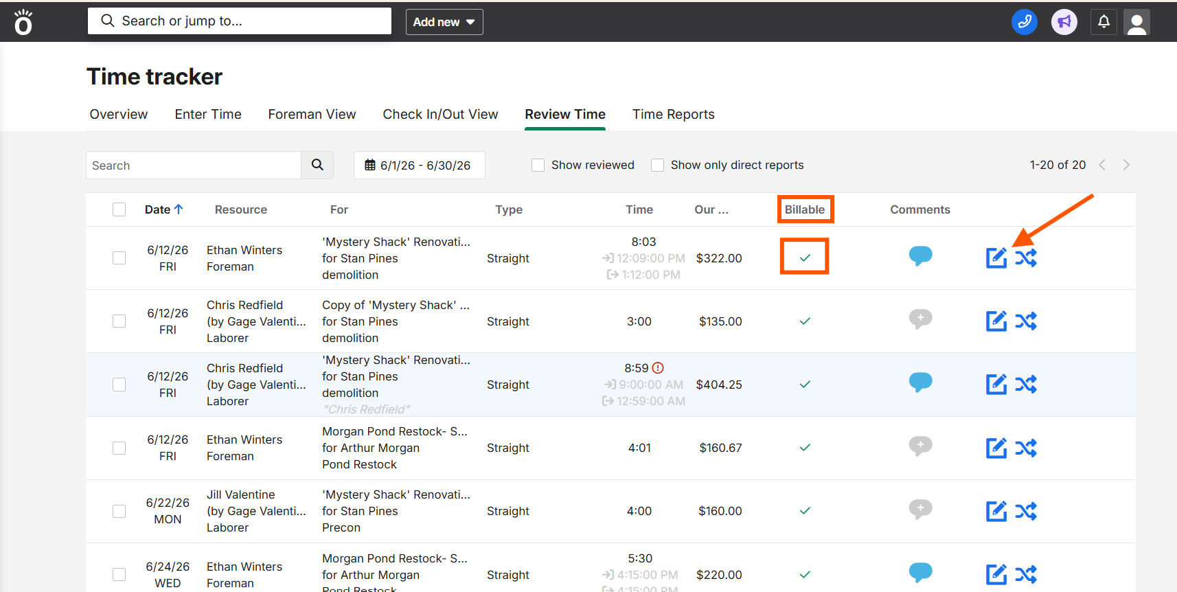Add comment on Jill Valentine's entry
The width and height of the screenshot is (1177, 592).
pos(920,509)
